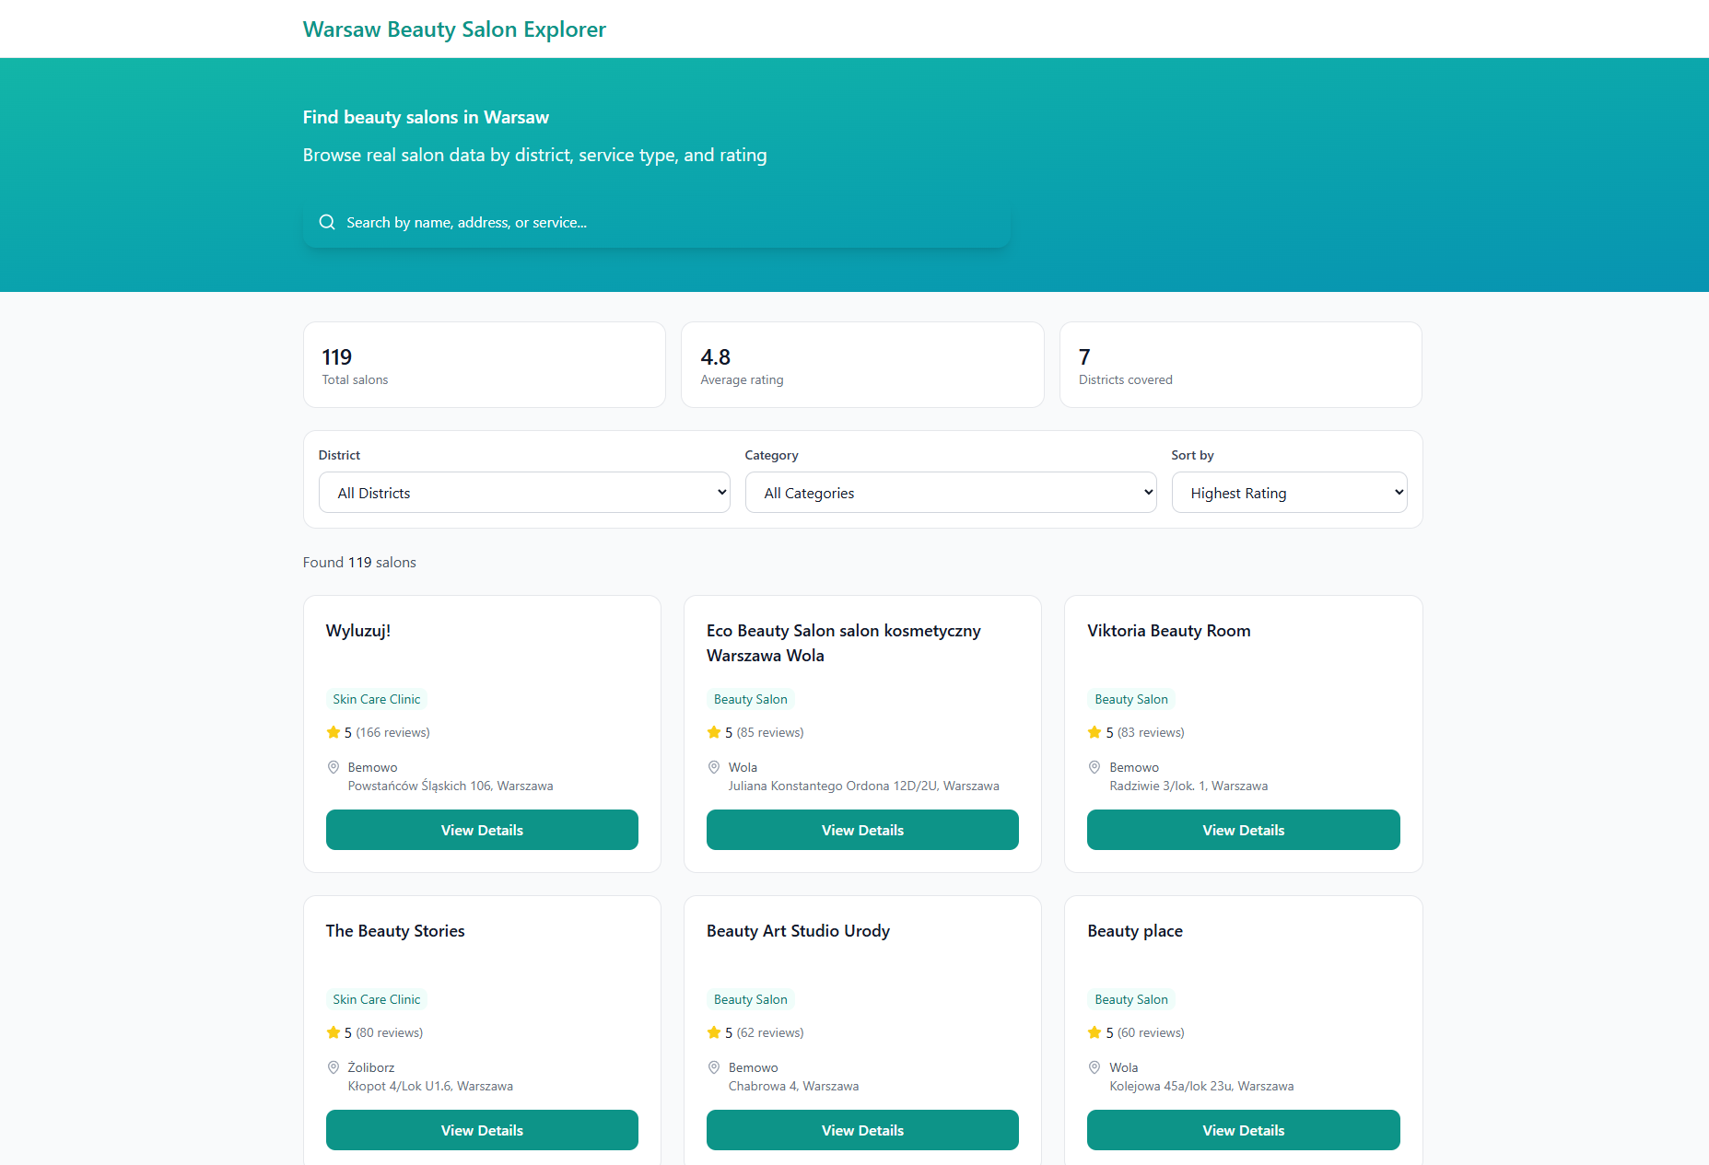This screenshot has height=1165, width=1709.
Task: Click the '(166 reviews)' text
Action: click(393, 732)
